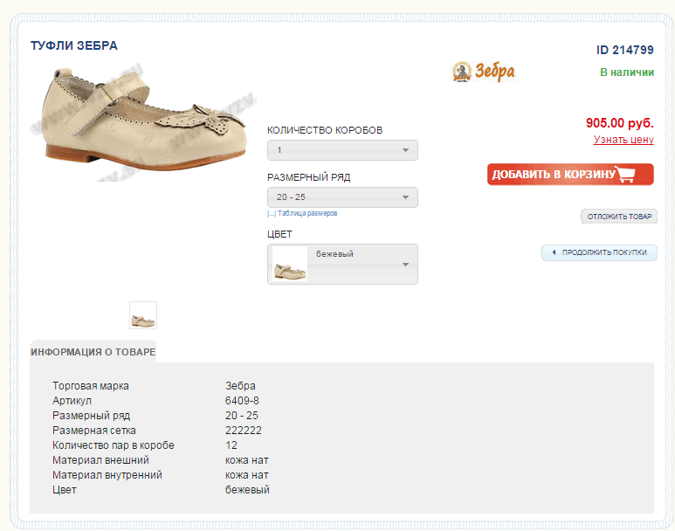Click the shopping cart icon
Viewport: 675px width, 531px height.
coord(625,174)
